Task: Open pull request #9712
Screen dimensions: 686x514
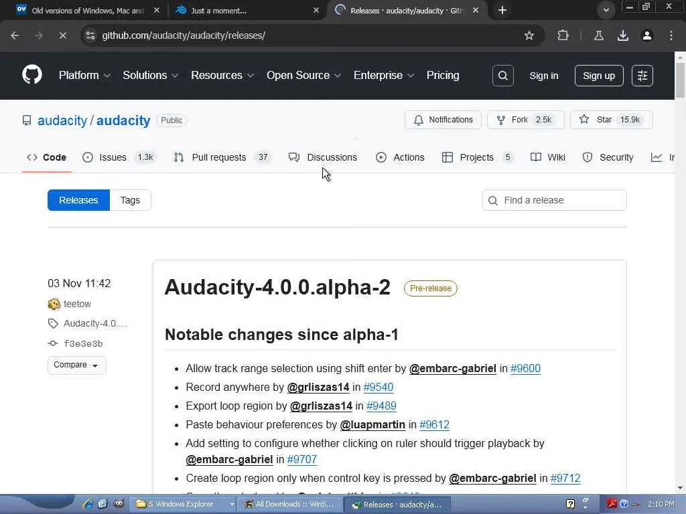Action: [x=565, y=478]
